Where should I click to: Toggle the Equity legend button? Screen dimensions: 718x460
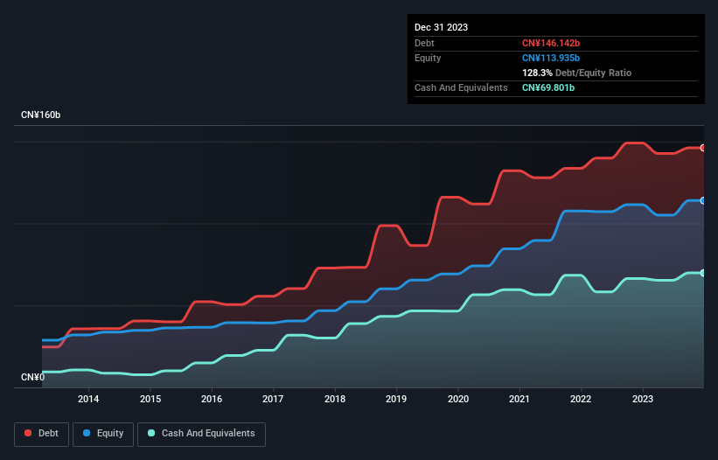pyautogui.click(x=103, y=434)
